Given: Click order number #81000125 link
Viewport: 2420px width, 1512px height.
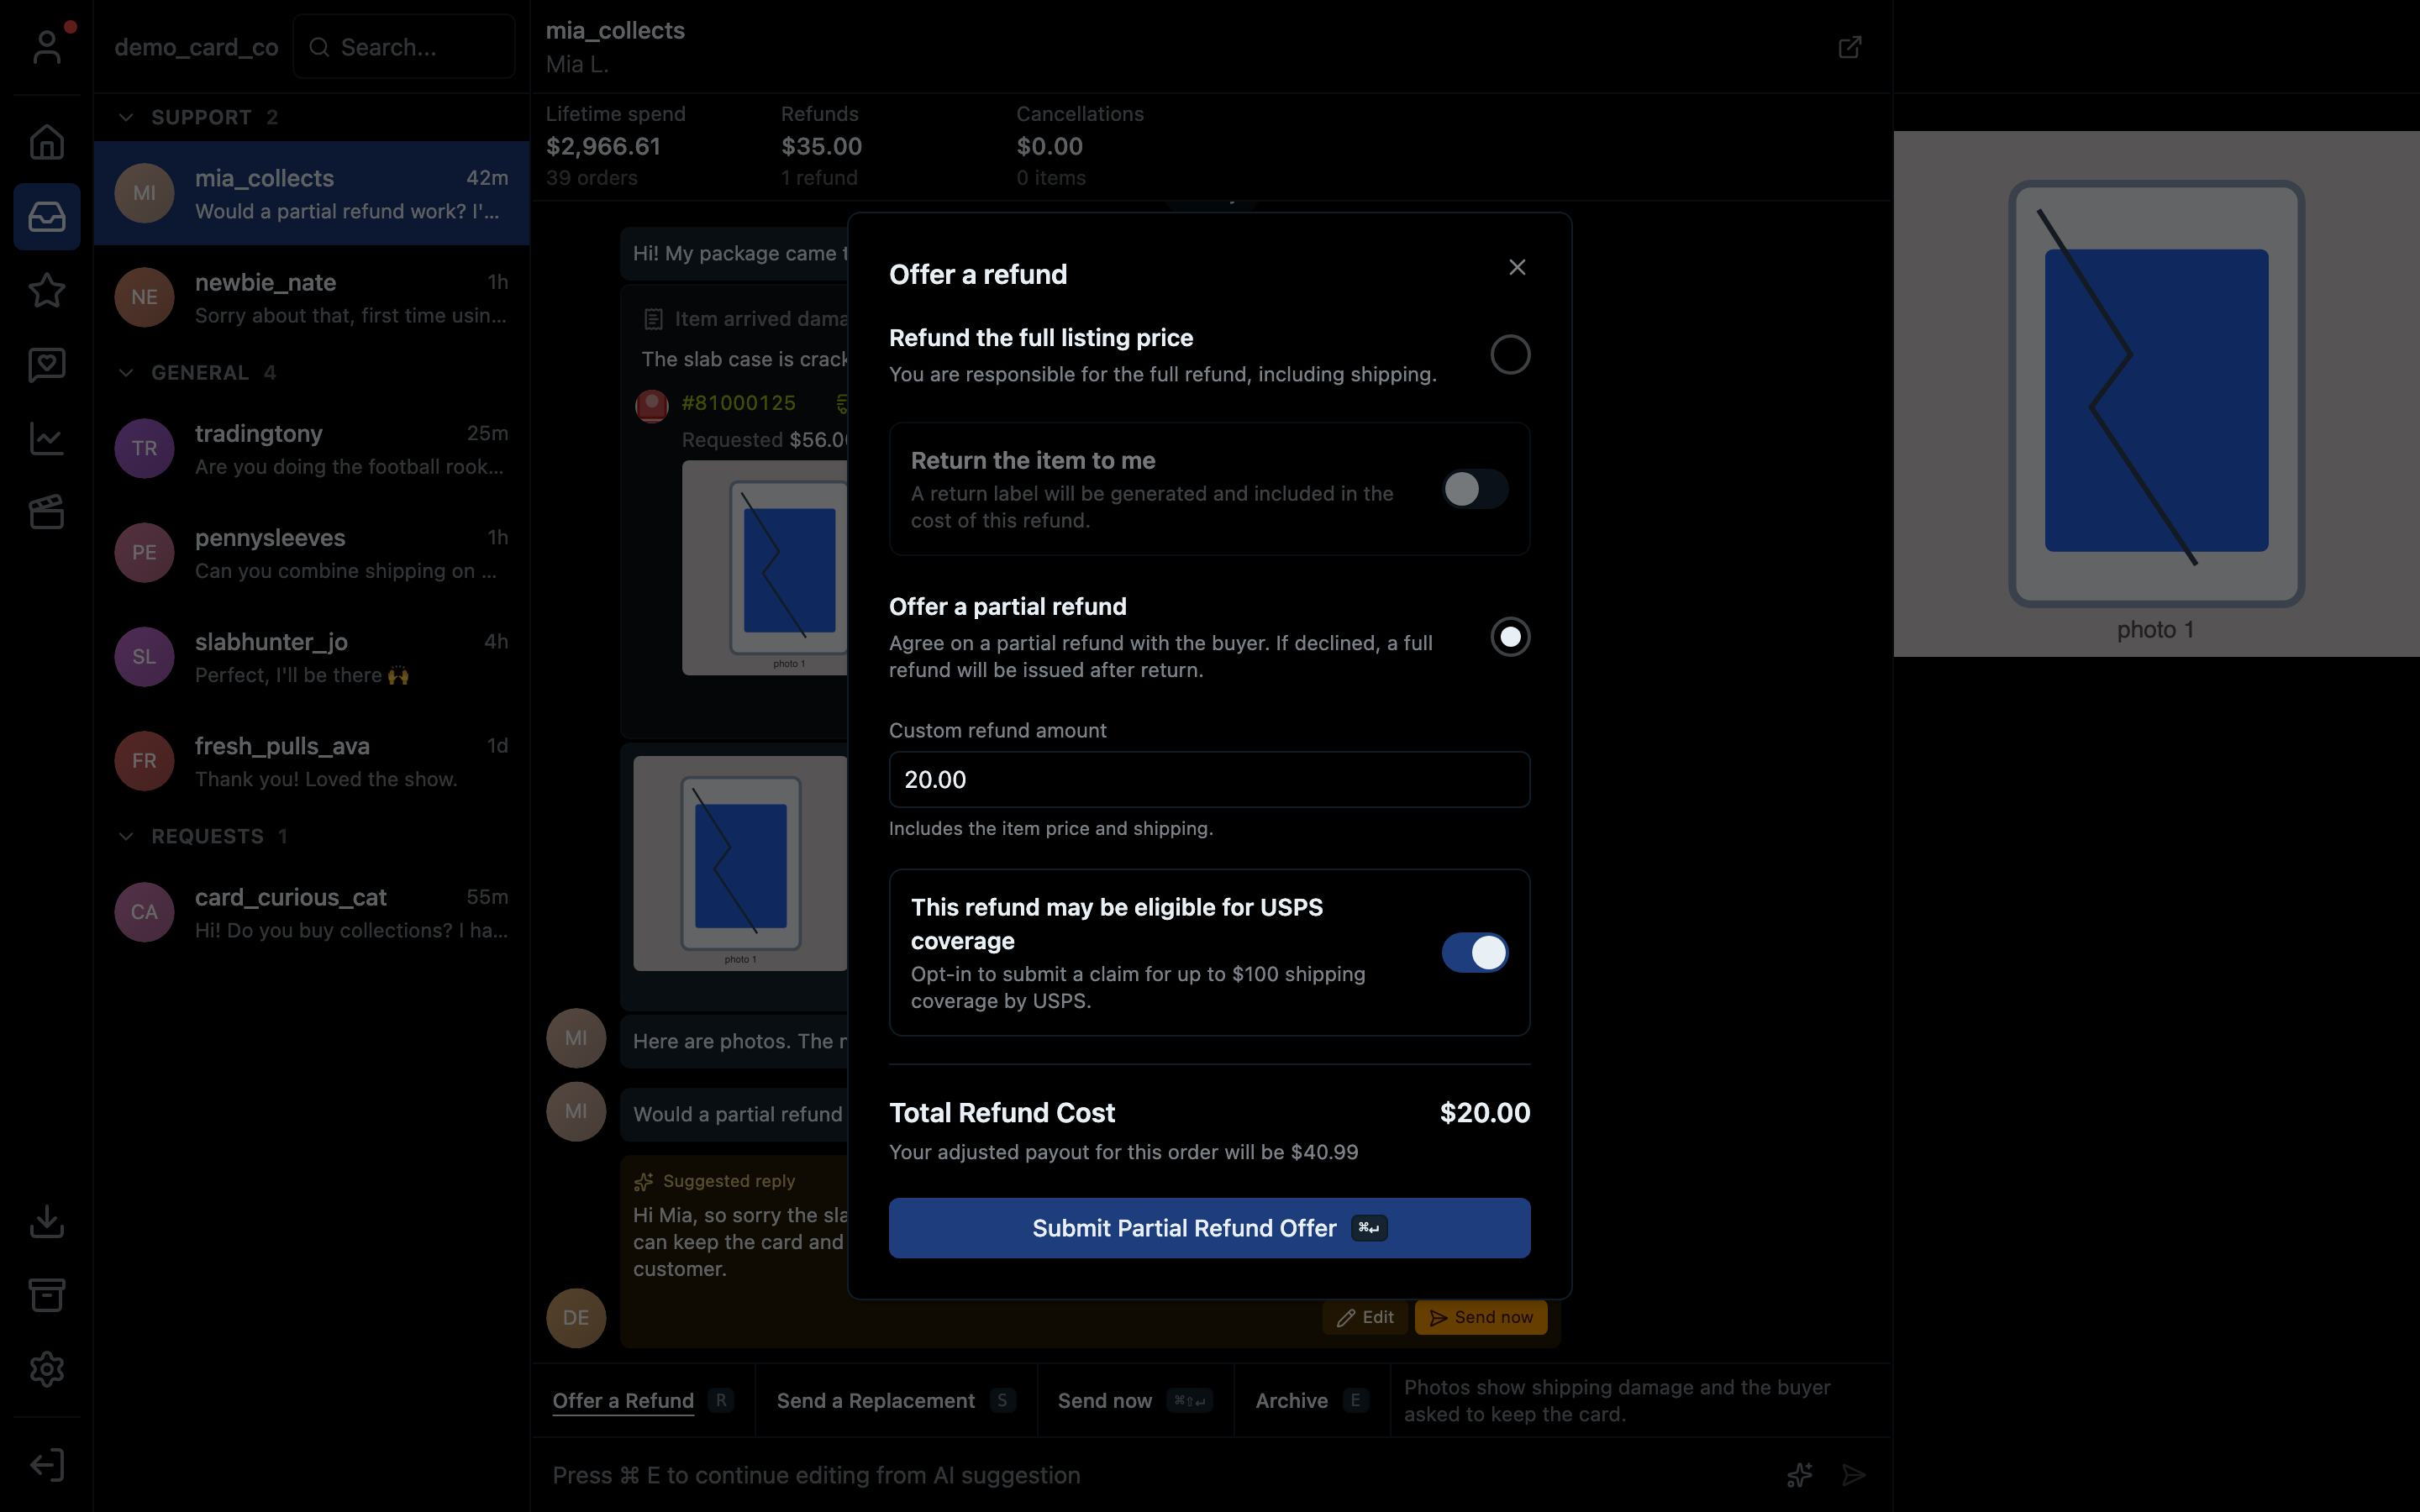Looking at the screenshot, I should click(738, 403).
